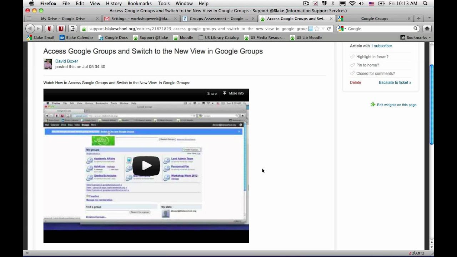Image resolution: width=457 pixels, height=257 pixels.
Task: Open the Bookmarks toolbar dropdown
Action: click(416, 37)
